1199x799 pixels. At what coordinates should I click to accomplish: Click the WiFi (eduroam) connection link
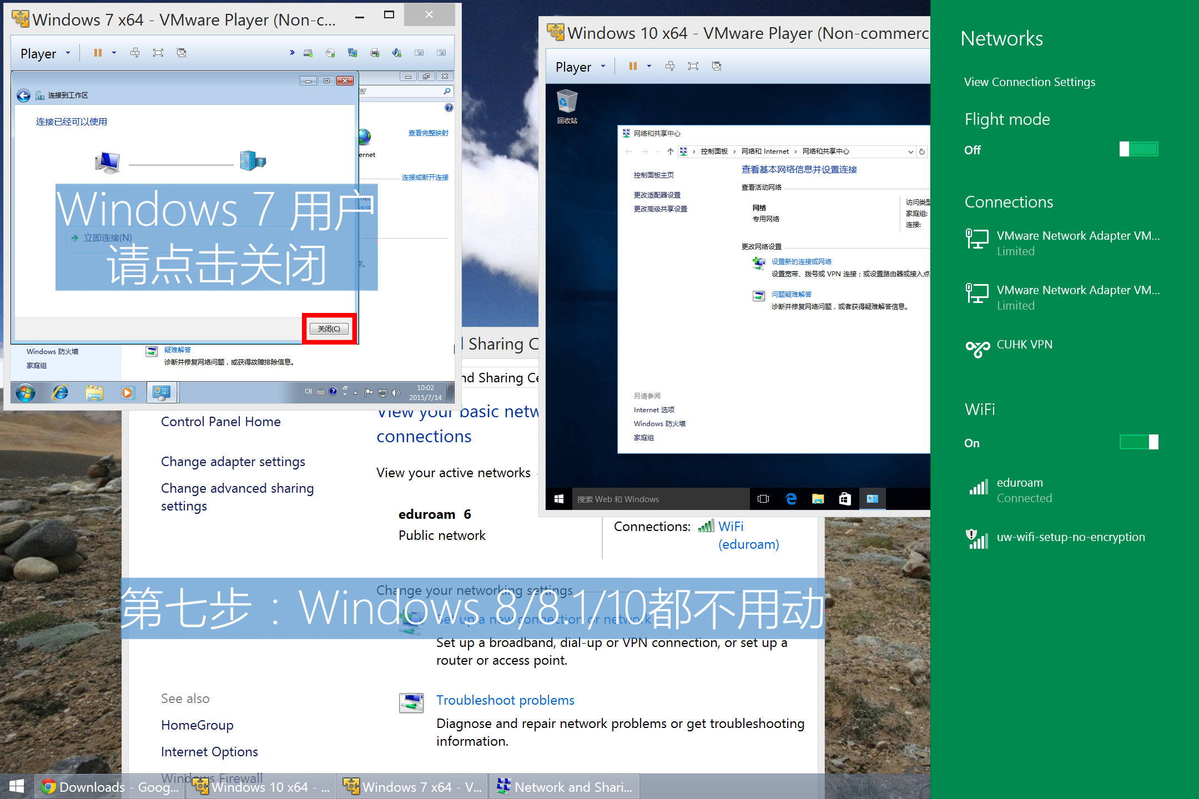[748, 535]
